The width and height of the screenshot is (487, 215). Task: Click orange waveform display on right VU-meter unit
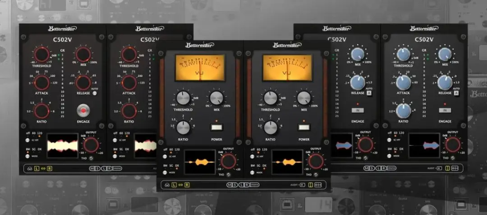[x=287, y=162]
